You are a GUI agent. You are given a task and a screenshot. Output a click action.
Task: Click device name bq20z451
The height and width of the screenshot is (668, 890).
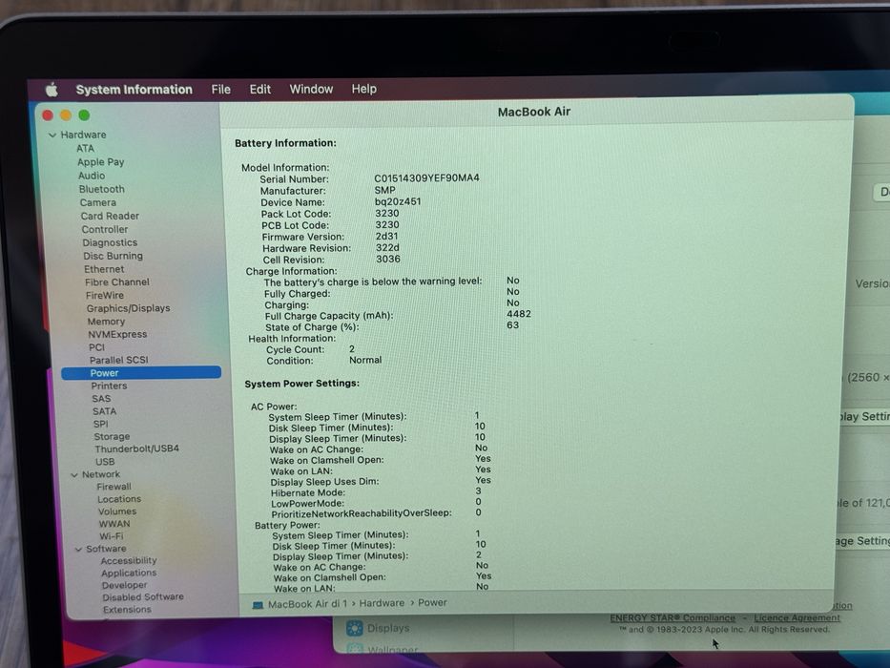click(398, 201)
